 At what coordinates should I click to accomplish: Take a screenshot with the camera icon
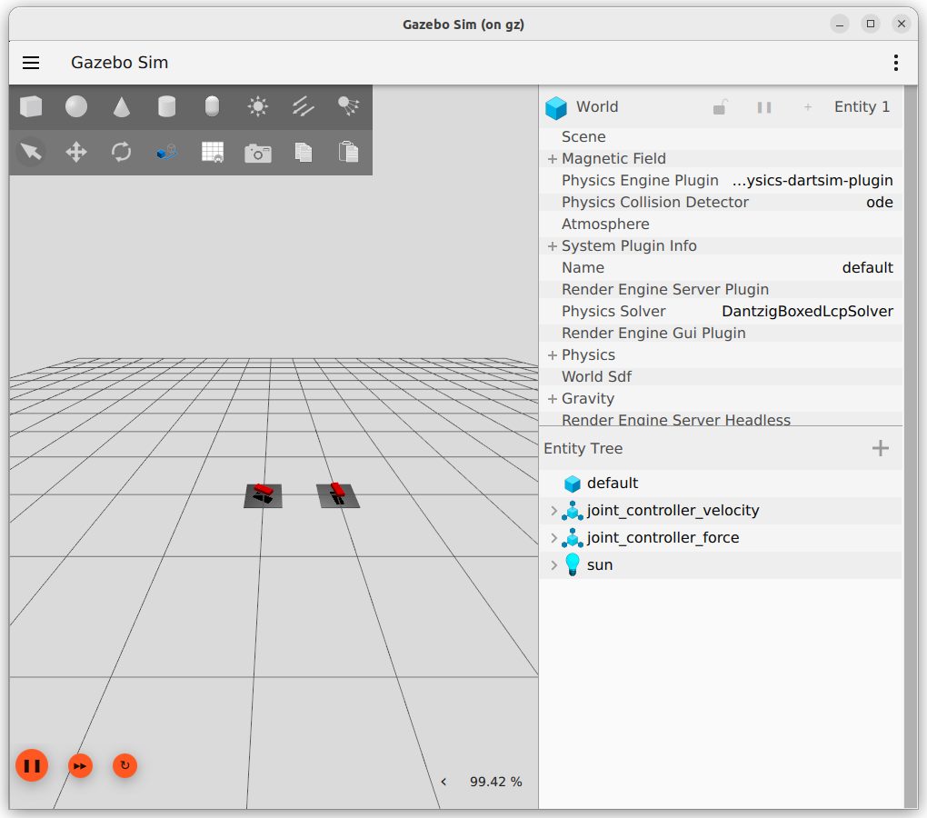(x=258, y=153)
